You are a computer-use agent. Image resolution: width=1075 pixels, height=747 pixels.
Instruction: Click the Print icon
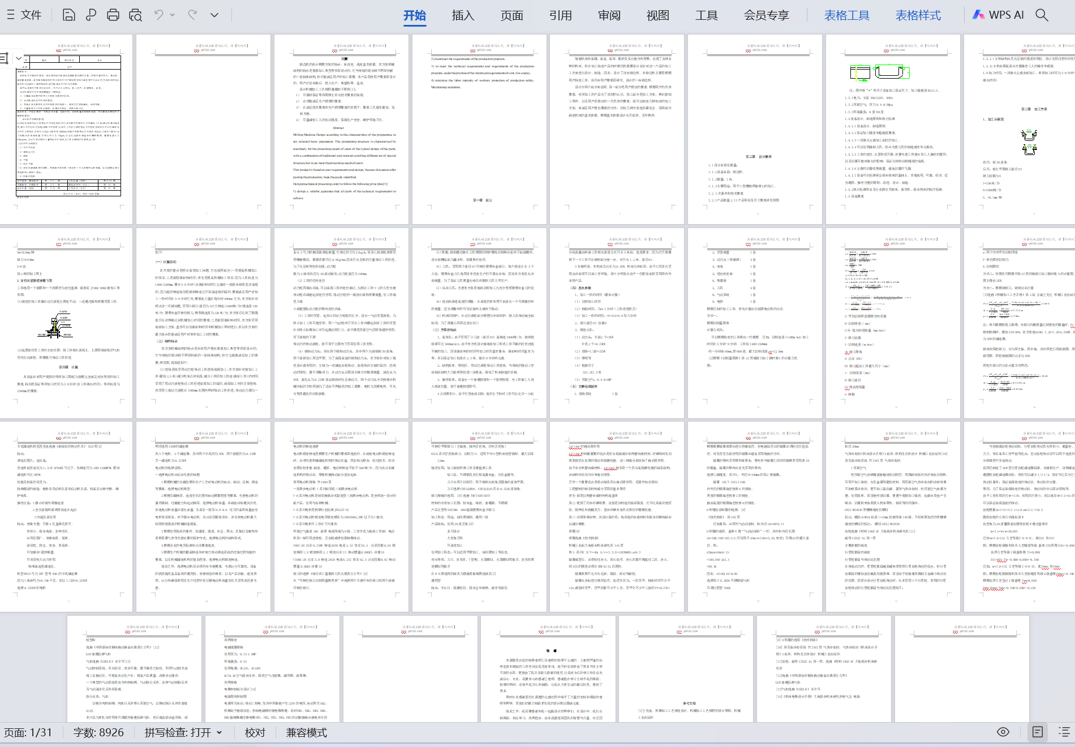click(x=113, y=15)
